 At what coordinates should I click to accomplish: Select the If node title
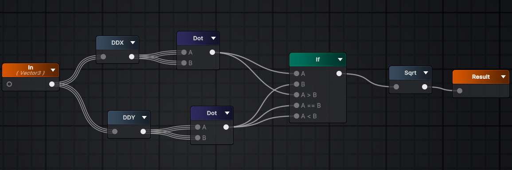[318, 60]
